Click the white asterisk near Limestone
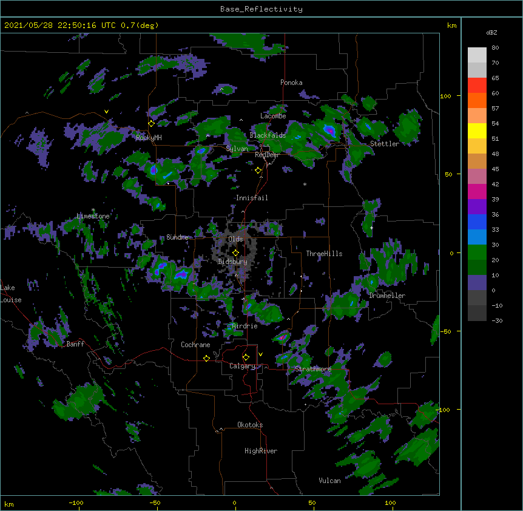 pos(93,210)
